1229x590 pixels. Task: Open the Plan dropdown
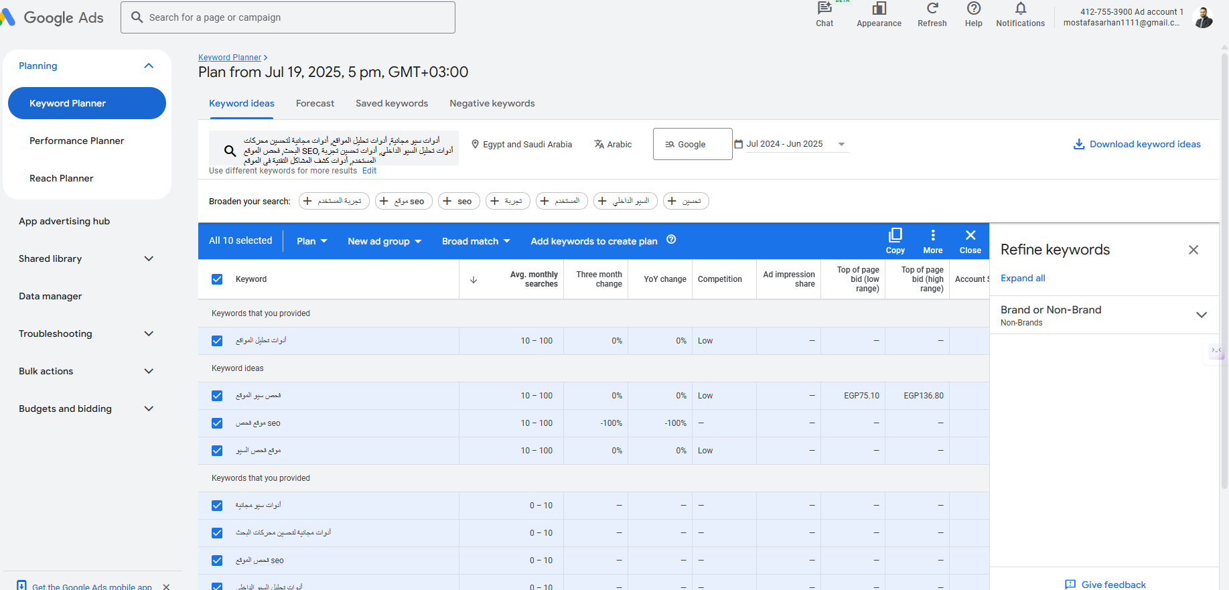click(x=312, y=241)
